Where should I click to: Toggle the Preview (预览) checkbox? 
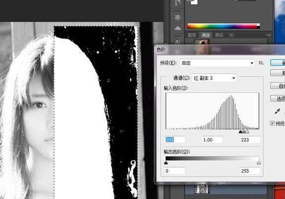(272, 123)
